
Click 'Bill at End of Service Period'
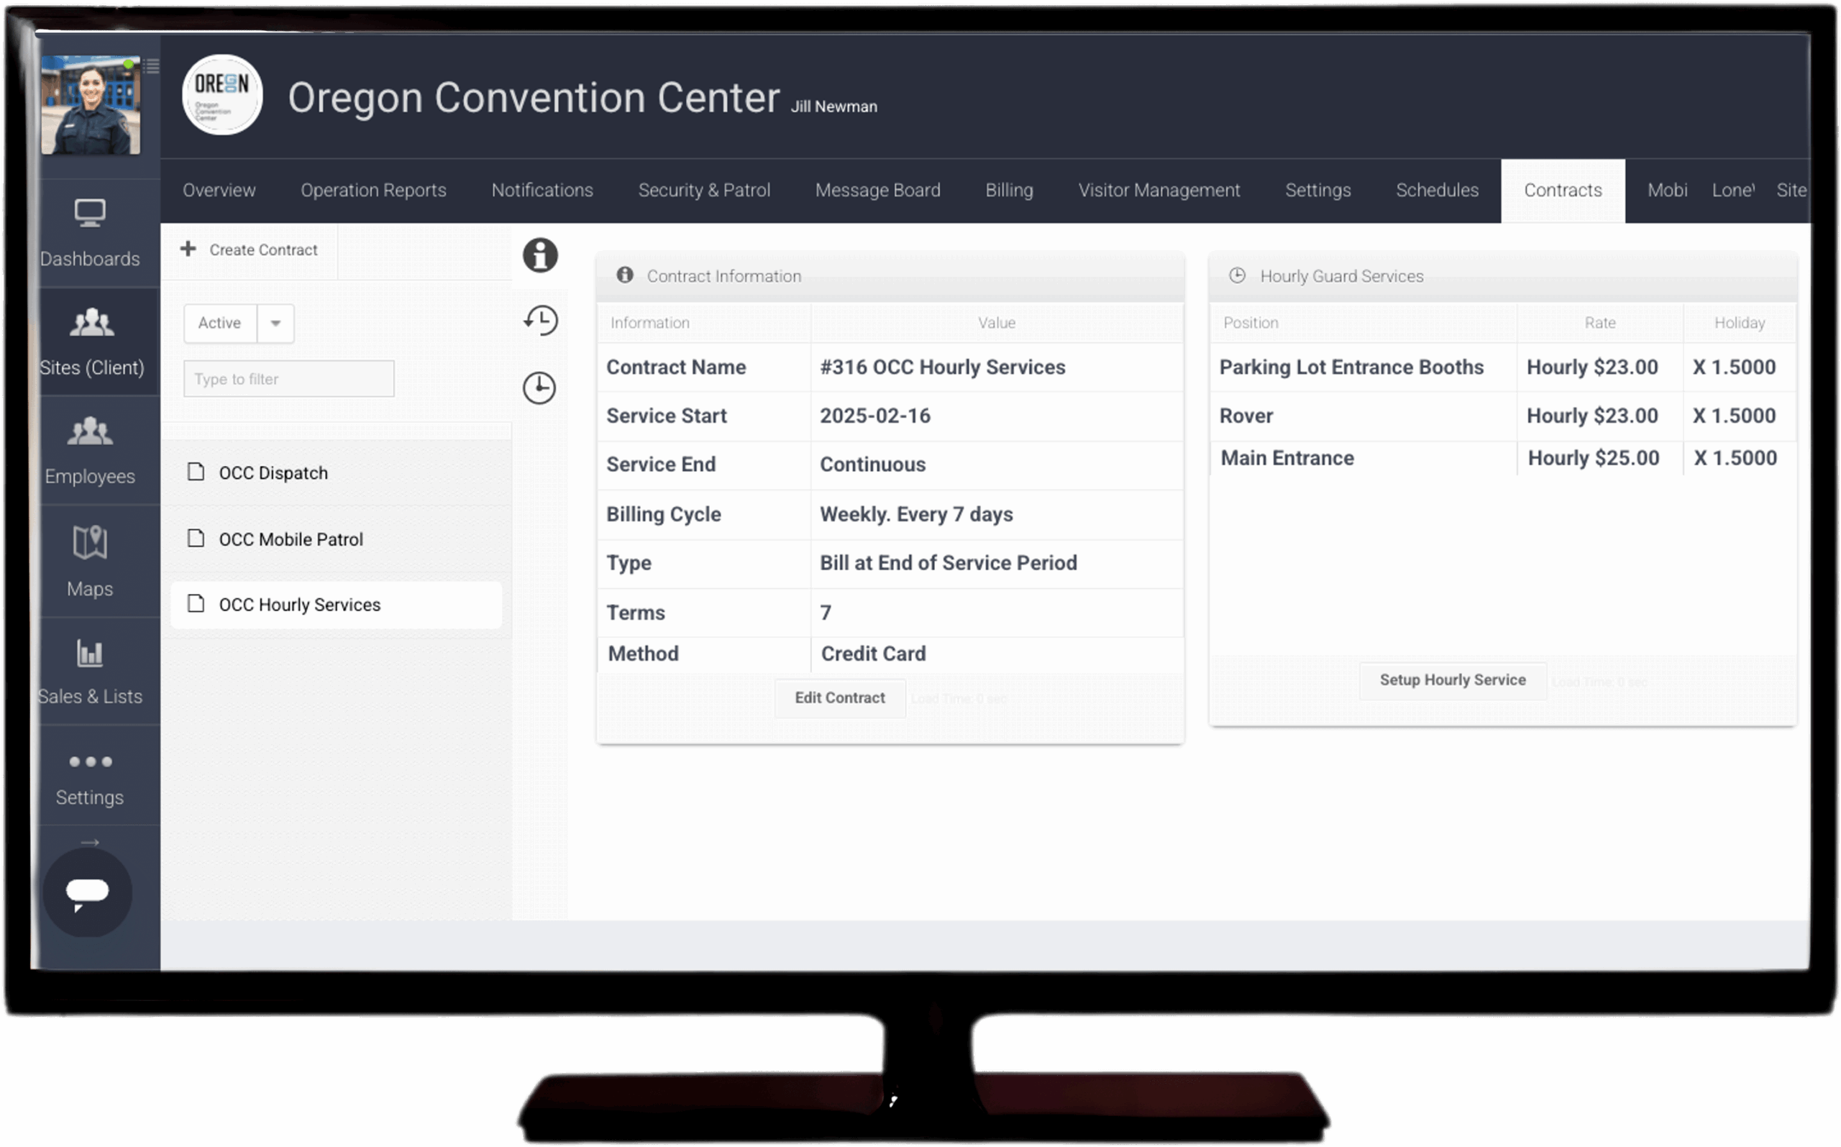click(949, 563)
